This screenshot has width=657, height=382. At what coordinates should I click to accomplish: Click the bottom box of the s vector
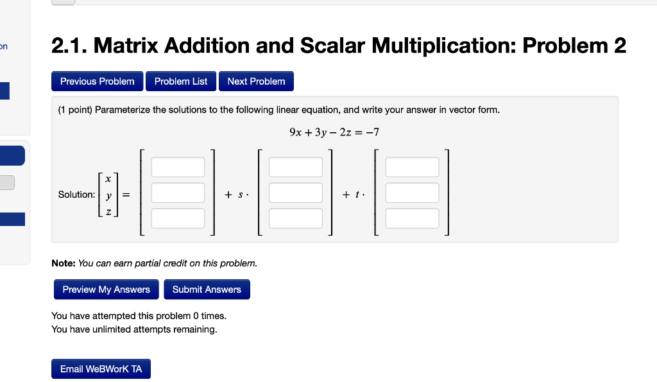point(296,218)
